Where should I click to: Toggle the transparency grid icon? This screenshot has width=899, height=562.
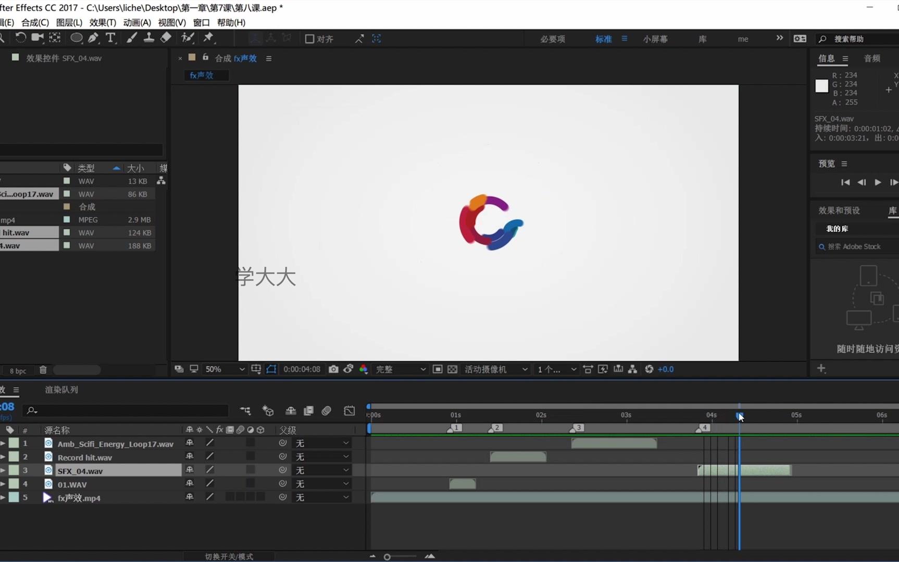(453, 369)
